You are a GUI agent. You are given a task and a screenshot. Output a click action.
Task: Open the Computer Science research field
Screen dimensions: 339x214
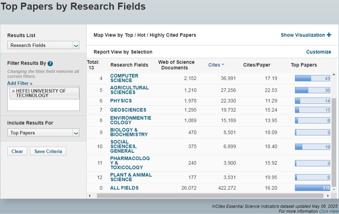pyautogui.click(x=124, y=78)
